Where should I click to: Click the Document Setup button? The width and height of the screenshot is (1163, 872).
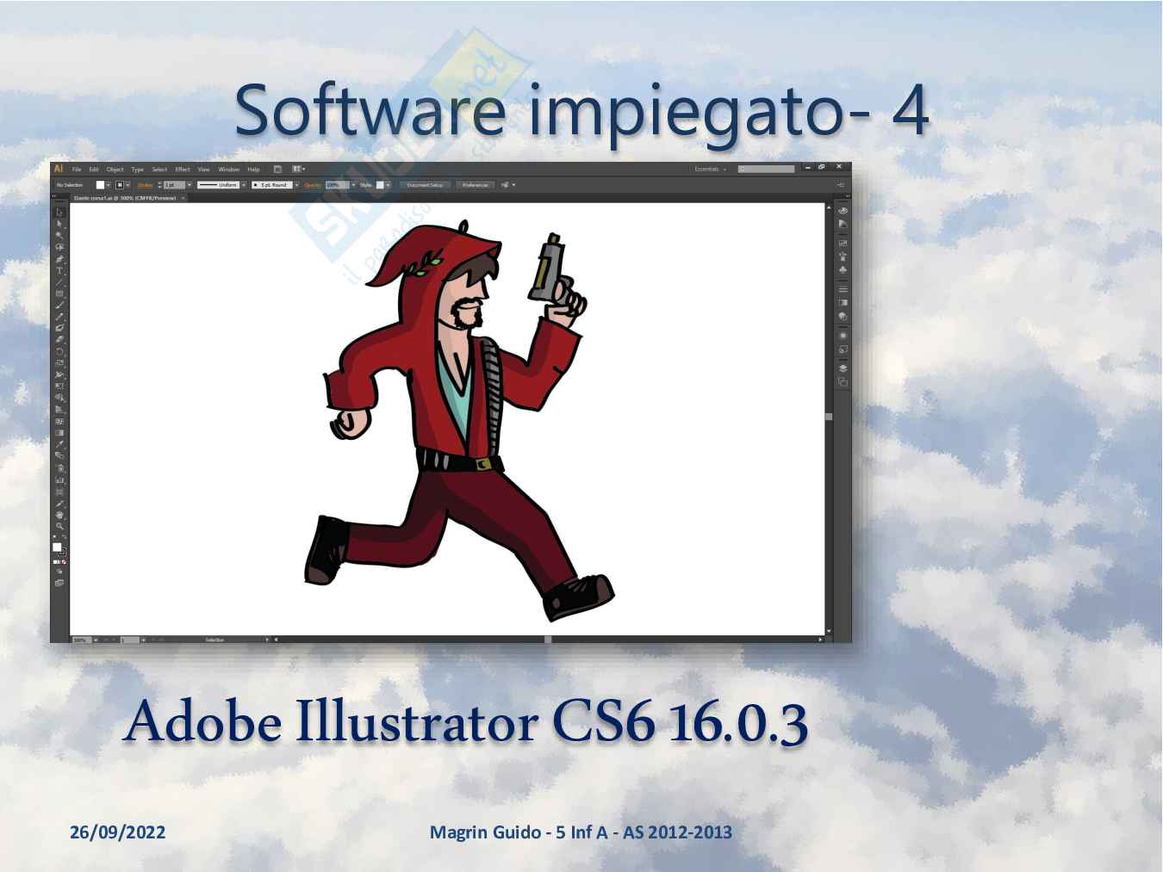(425, 185)
